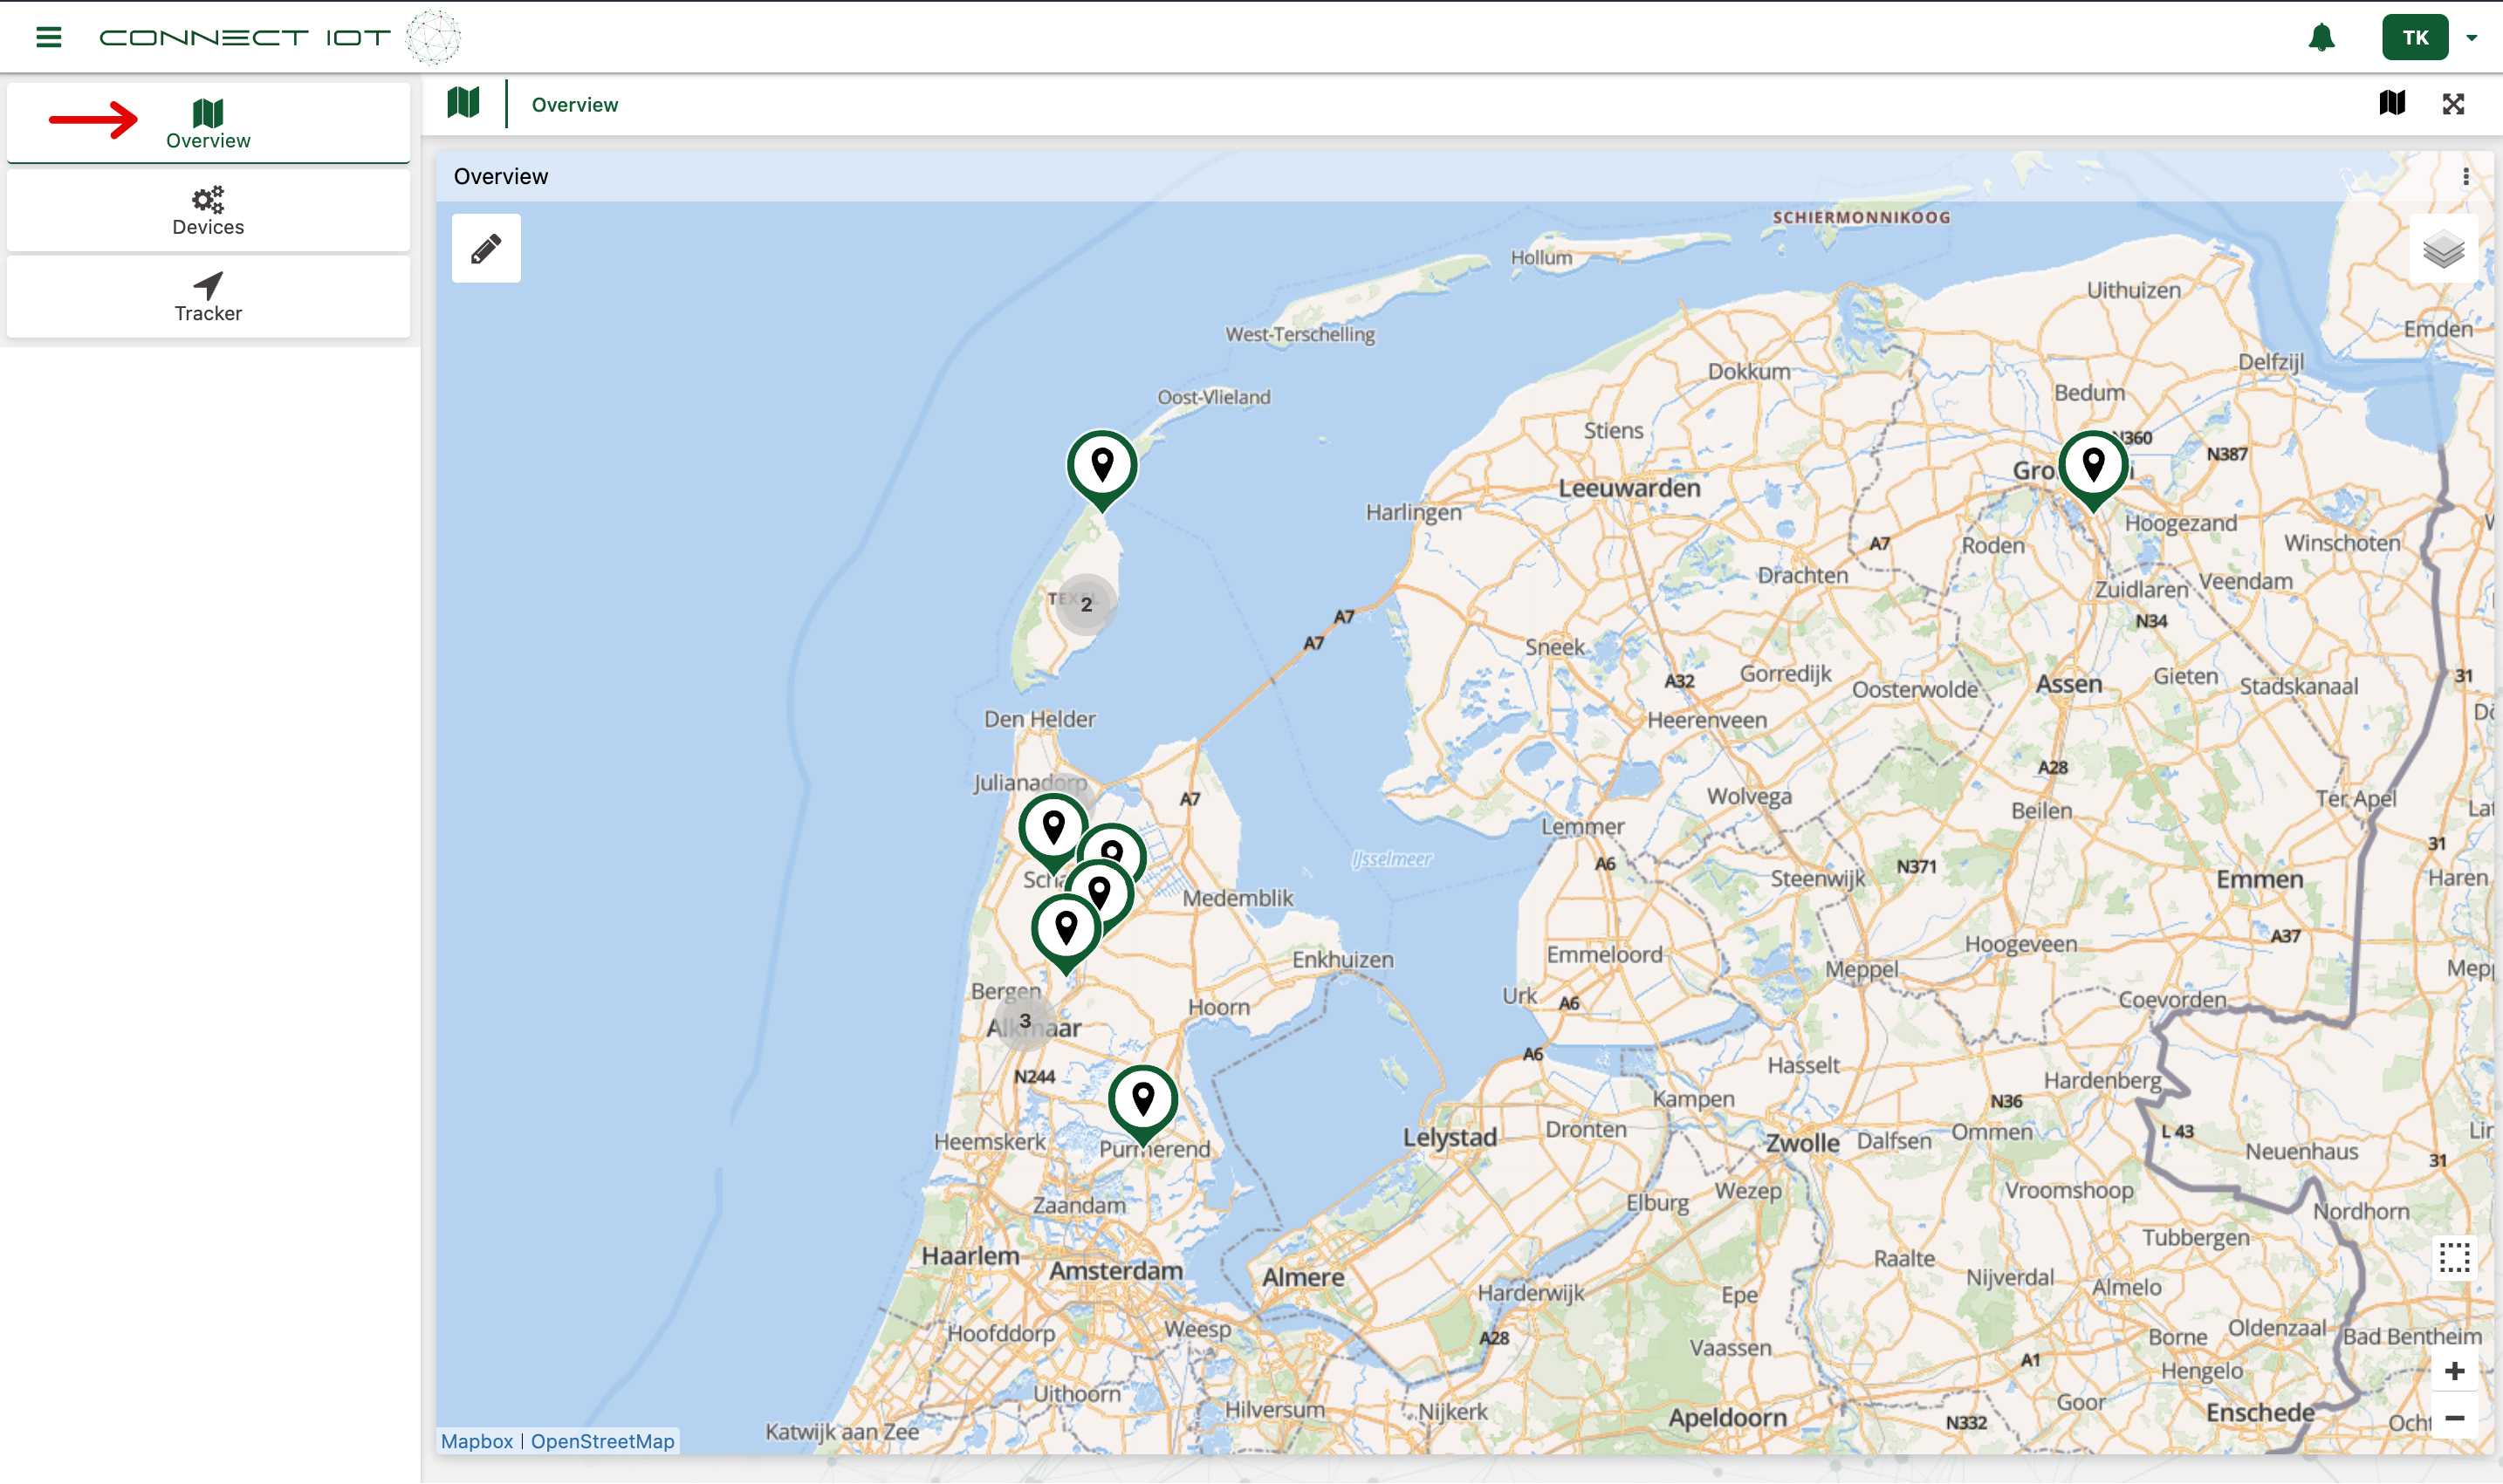The width and height of the screenshot is (2503, 1484).
Task: Expand the user account dropdown arrow
Action: (x=2471, y=38)
